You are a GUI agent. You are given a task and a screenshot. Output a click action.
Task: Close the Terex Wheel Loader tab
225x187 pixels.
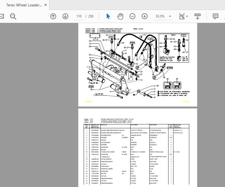(45, 5)
